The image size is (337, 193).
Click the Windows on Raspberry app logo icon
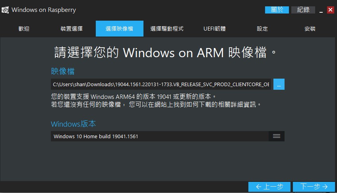(5, 10)
